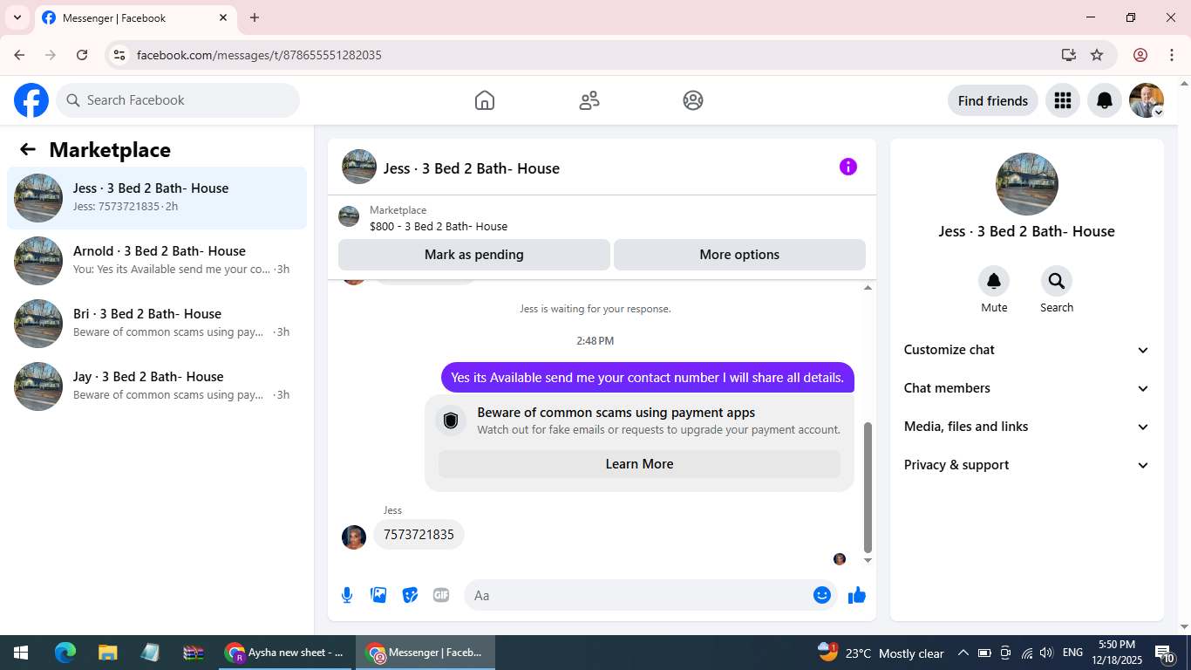Show hidden system tray icons chevron
Viewport: 1191px width, 670px height.
pos(963,653)
